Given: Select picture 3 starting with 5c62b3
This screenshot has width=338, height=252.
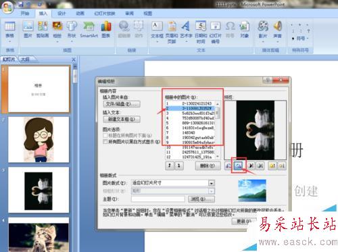Looking at the screenshot, I should click(x=191, y=114).
